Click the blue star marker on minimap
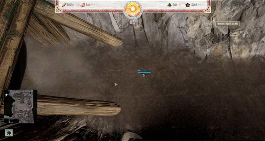This screenshot has height=141, width=265. click(6, 95)
